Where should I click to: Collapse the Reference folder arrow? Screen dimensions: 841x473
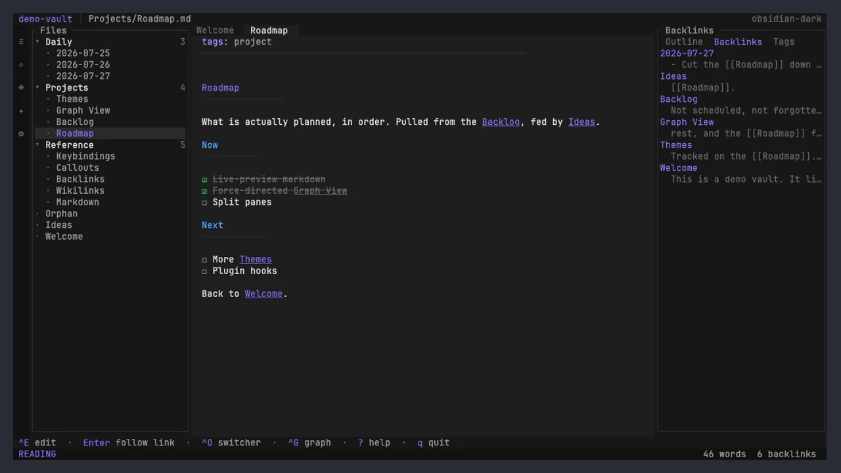(37, 145)
